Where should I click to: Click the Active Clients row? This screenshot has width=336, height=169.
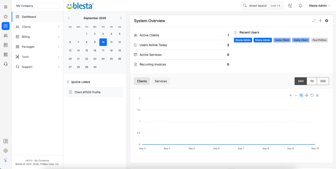click(x=181, y=35)
